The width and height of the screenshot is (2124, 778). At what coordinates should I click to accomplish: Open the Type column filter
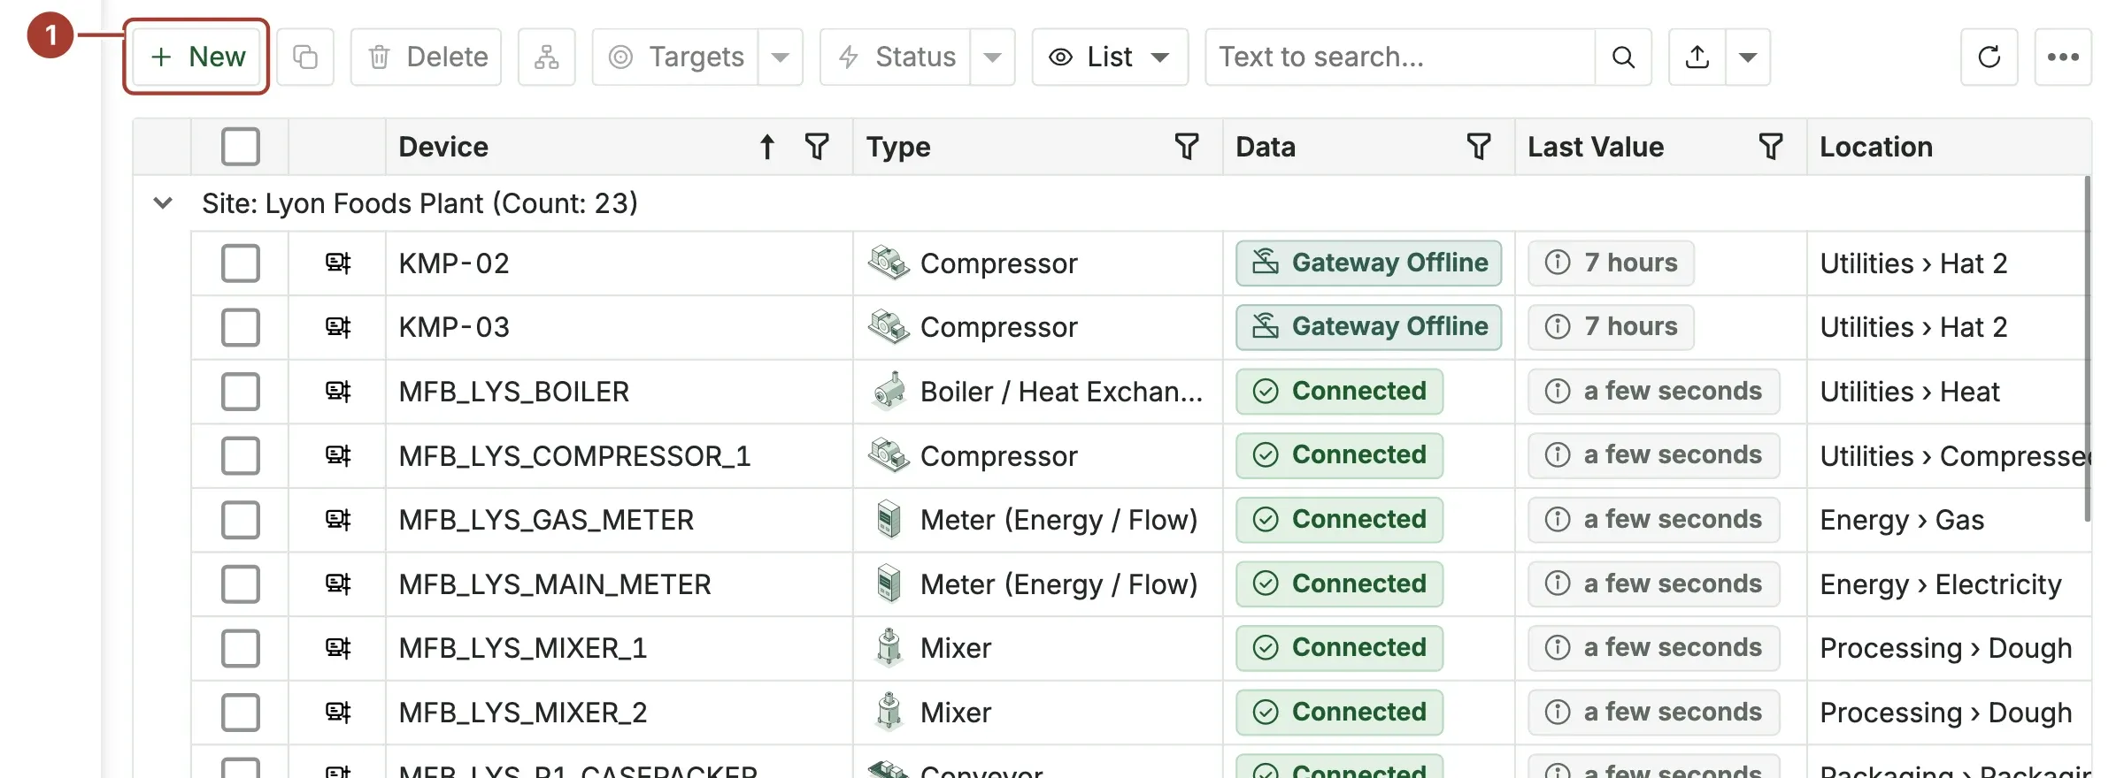1187,147
